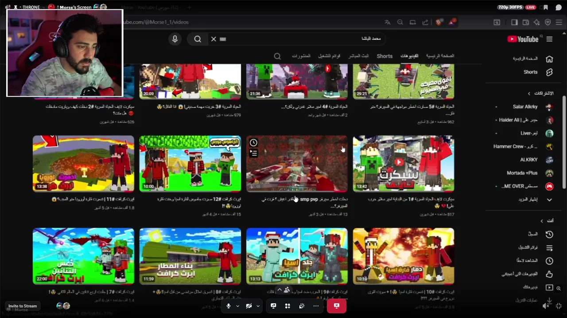567x318 pixels.
Task: Select the Posts channel tab
Action: (301, 56)
